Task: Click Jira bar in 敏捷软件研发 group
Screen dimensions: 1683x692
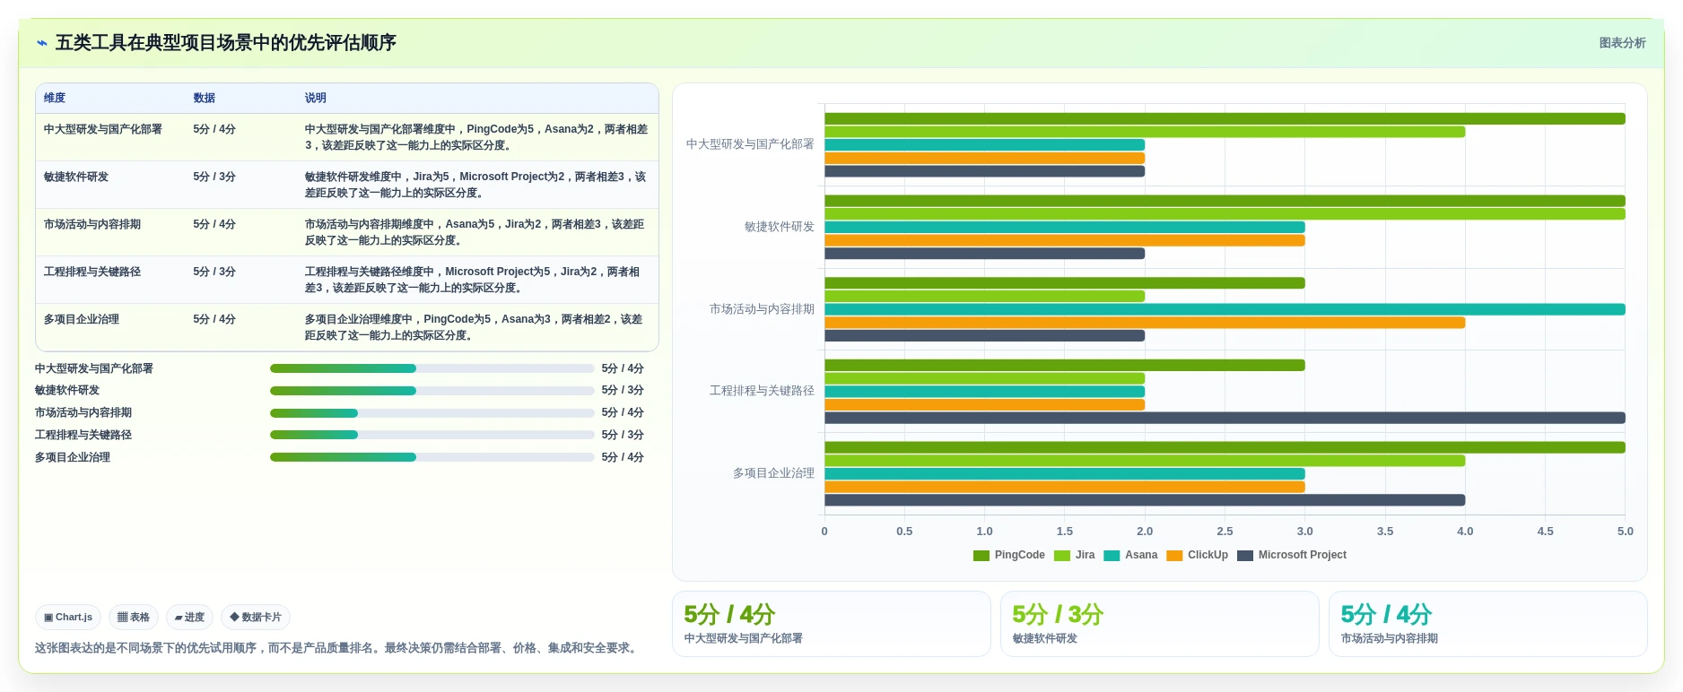Action: pos(1225,214)
